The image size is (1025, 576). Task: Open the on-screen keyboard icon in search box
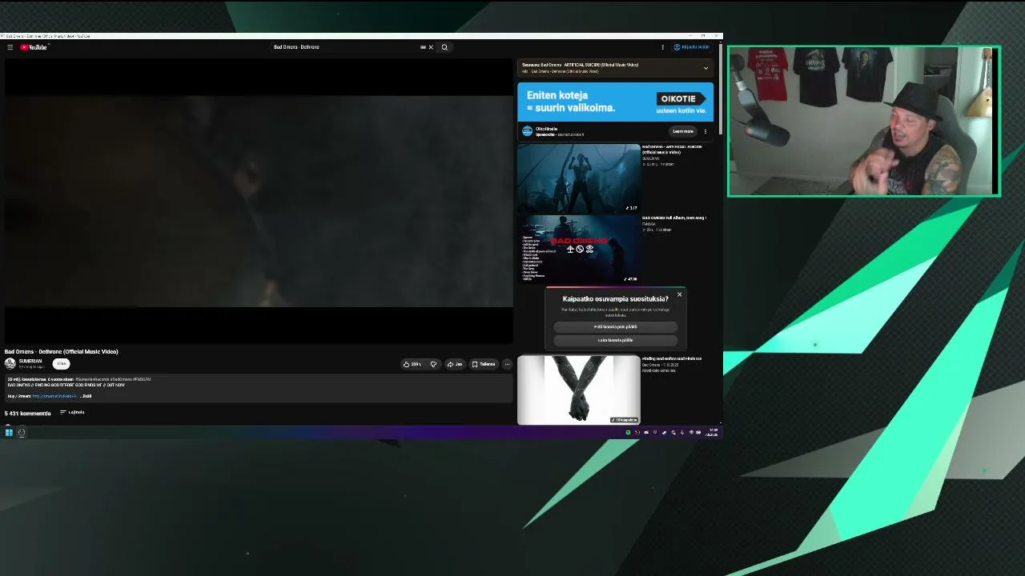pos(423,47)
